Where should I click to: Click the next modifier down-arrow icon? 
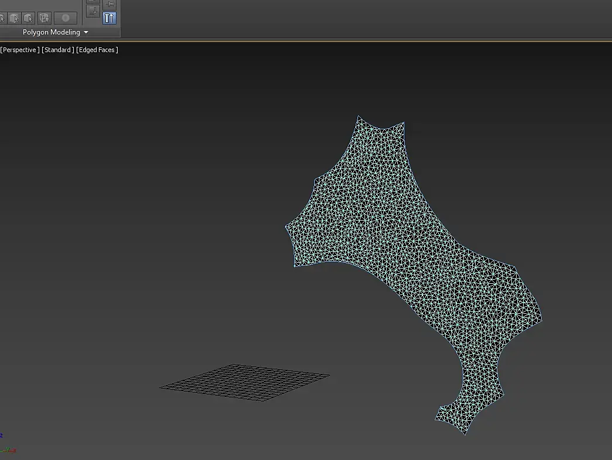pos(93,11)
